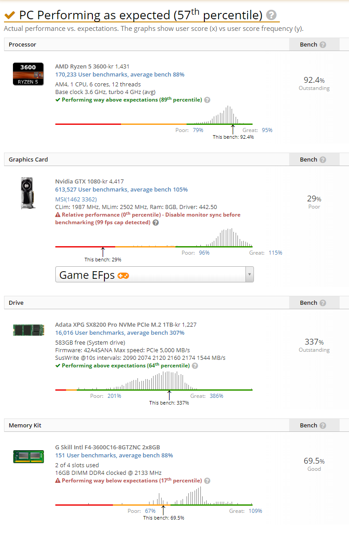Click the GTX 1080 graphics card thumbnail
Screen dimensions: 349x533
[x=27, y=193]
